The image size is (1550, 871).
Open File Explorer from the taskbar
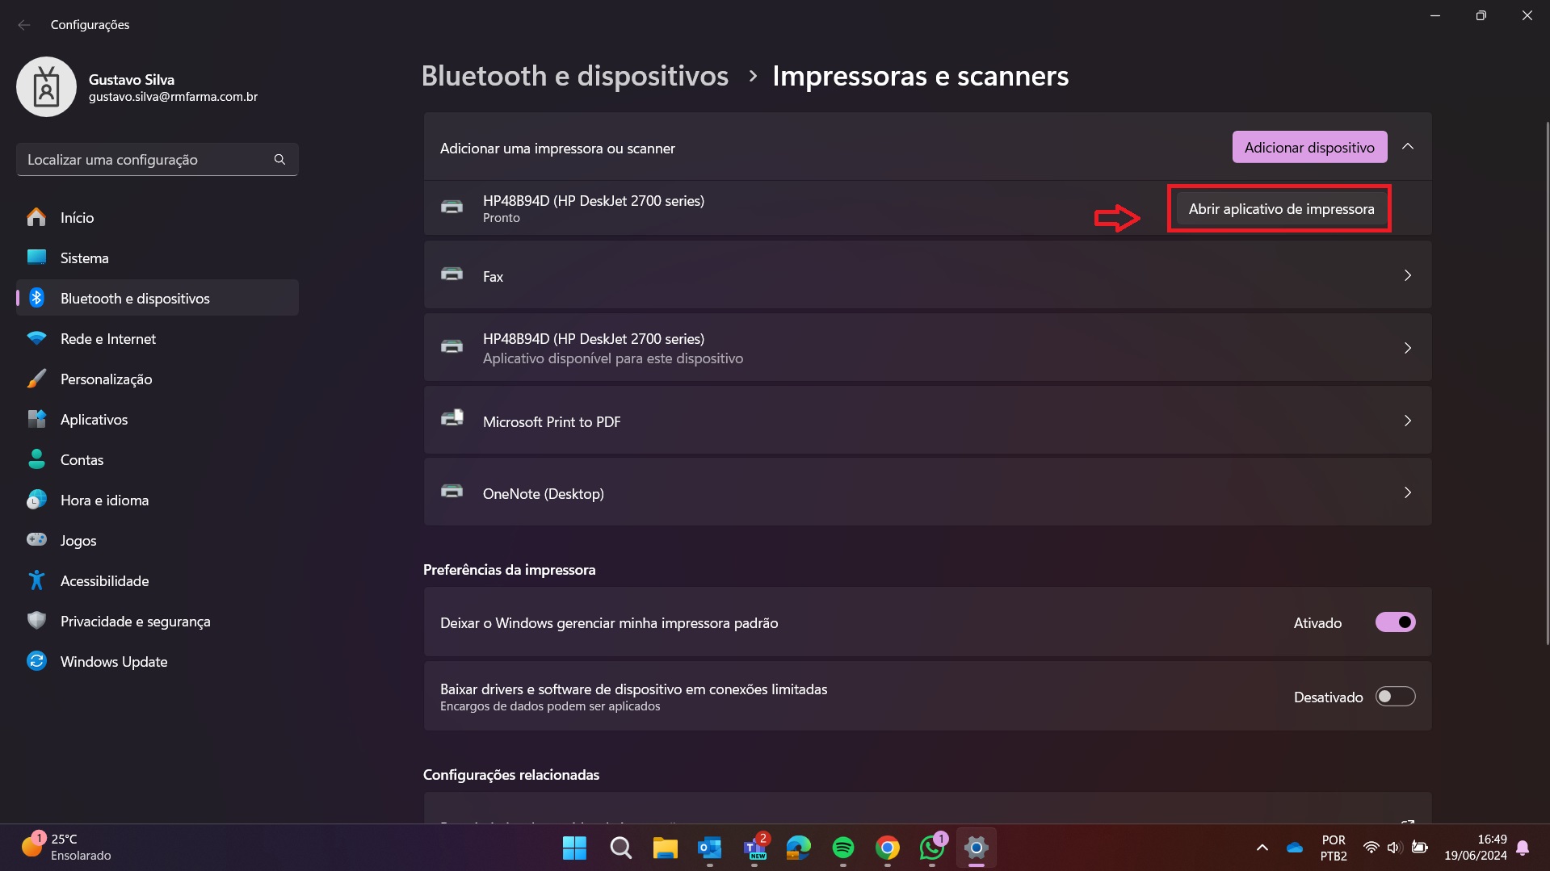tap(665, 848)
